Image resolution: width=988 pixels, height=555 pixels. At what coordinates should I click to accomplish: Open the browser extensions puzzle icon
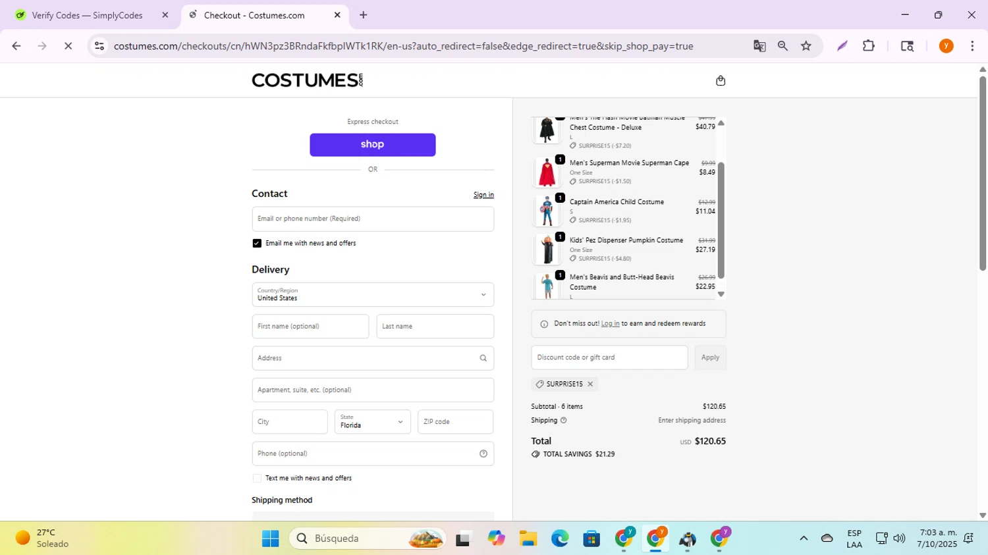pyautogui.click(x=869, y=46)
